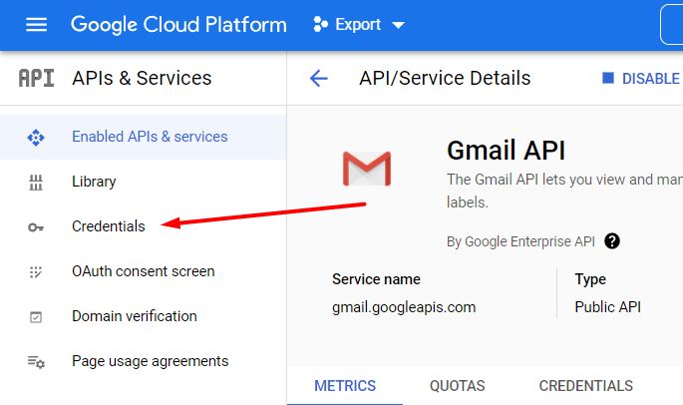Switch to the METRICS tab

pyautogui.click(x=345, y=386)
